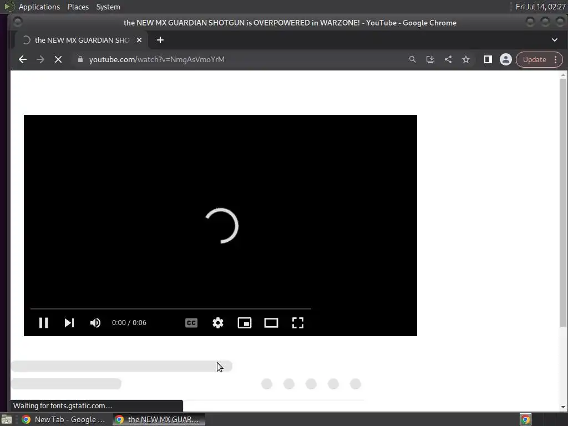Click the date and time clock
568x426 pixels.
click(x=540, y=7)
